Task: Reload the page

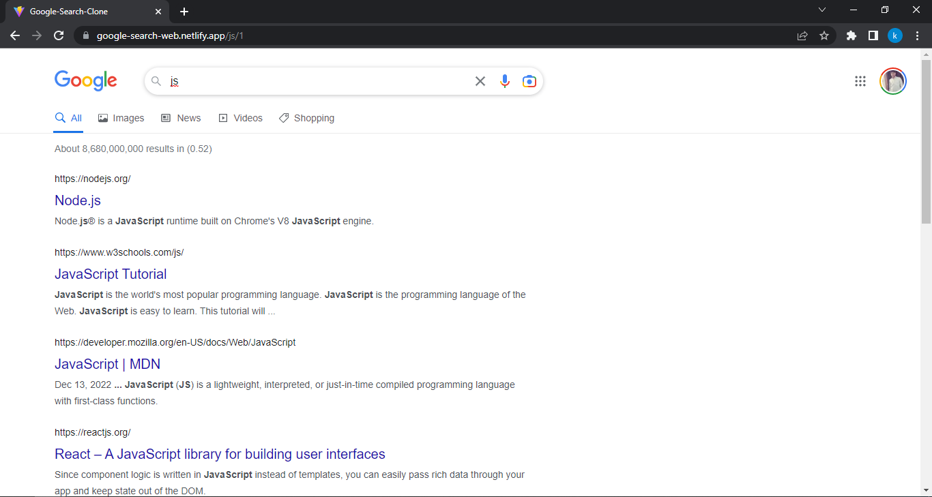Action: point(59,35)
